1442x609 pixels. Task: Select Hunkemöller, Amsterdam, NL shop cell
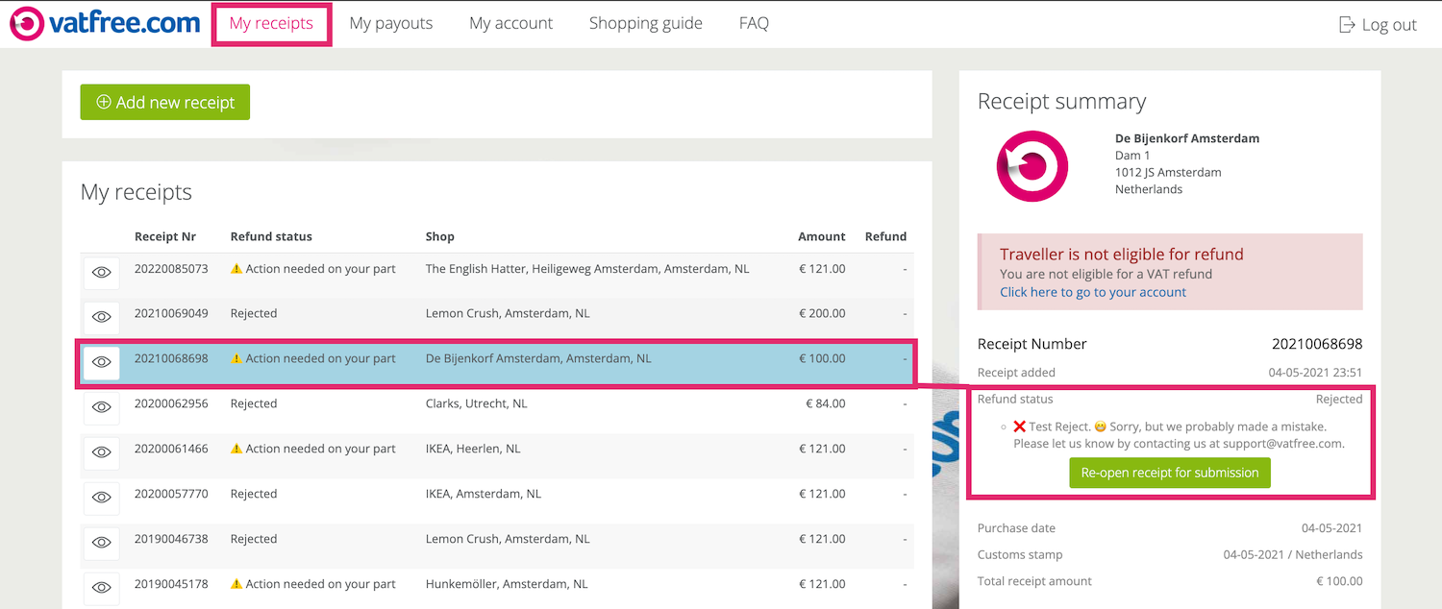tap(507, 584)
